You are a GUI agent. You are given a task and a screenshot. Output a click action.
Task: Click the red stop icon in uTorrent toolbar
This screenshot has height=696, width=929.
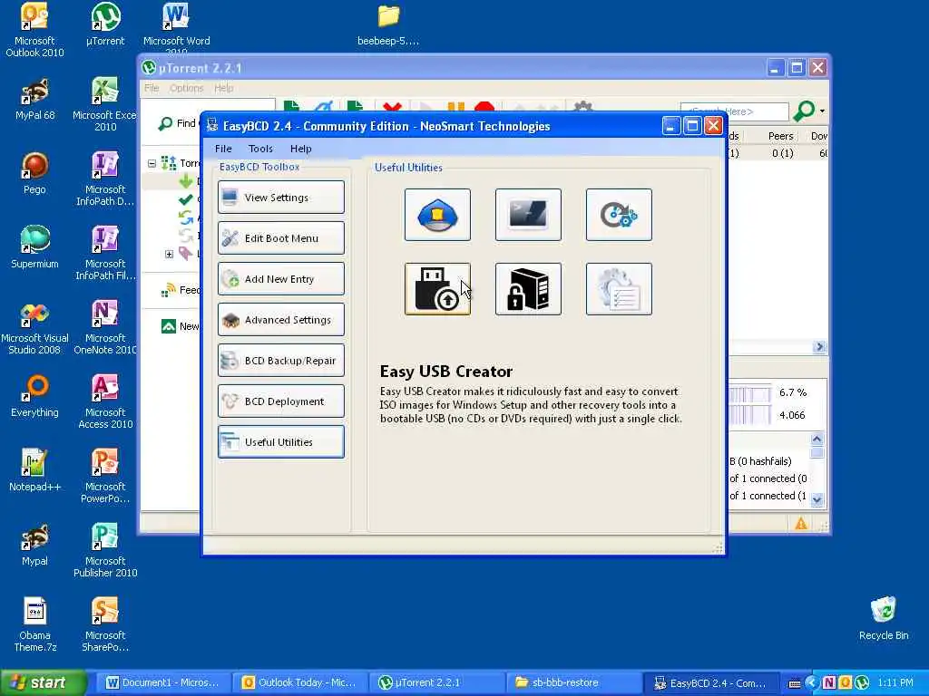pyautogui.click(x=484, y=108)
